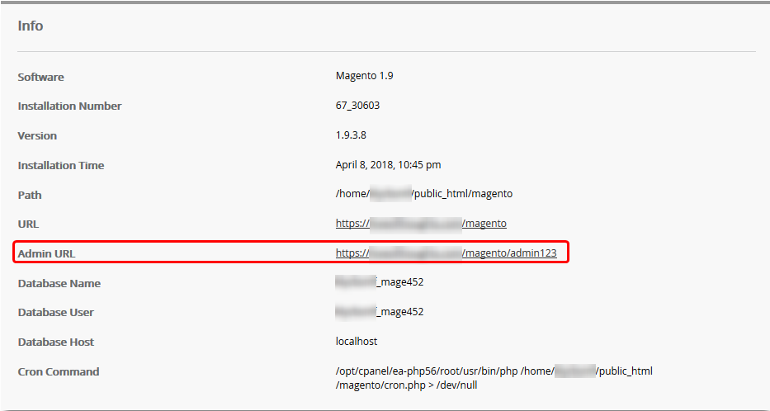This screenshot has width=770, height=411.
Task: Select the Info section heading
Action: pos(31,26)
